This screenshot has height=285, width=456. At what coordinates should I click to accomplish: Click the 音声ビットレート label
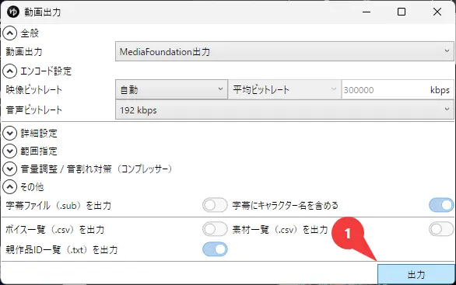click(x=34, y=110)
